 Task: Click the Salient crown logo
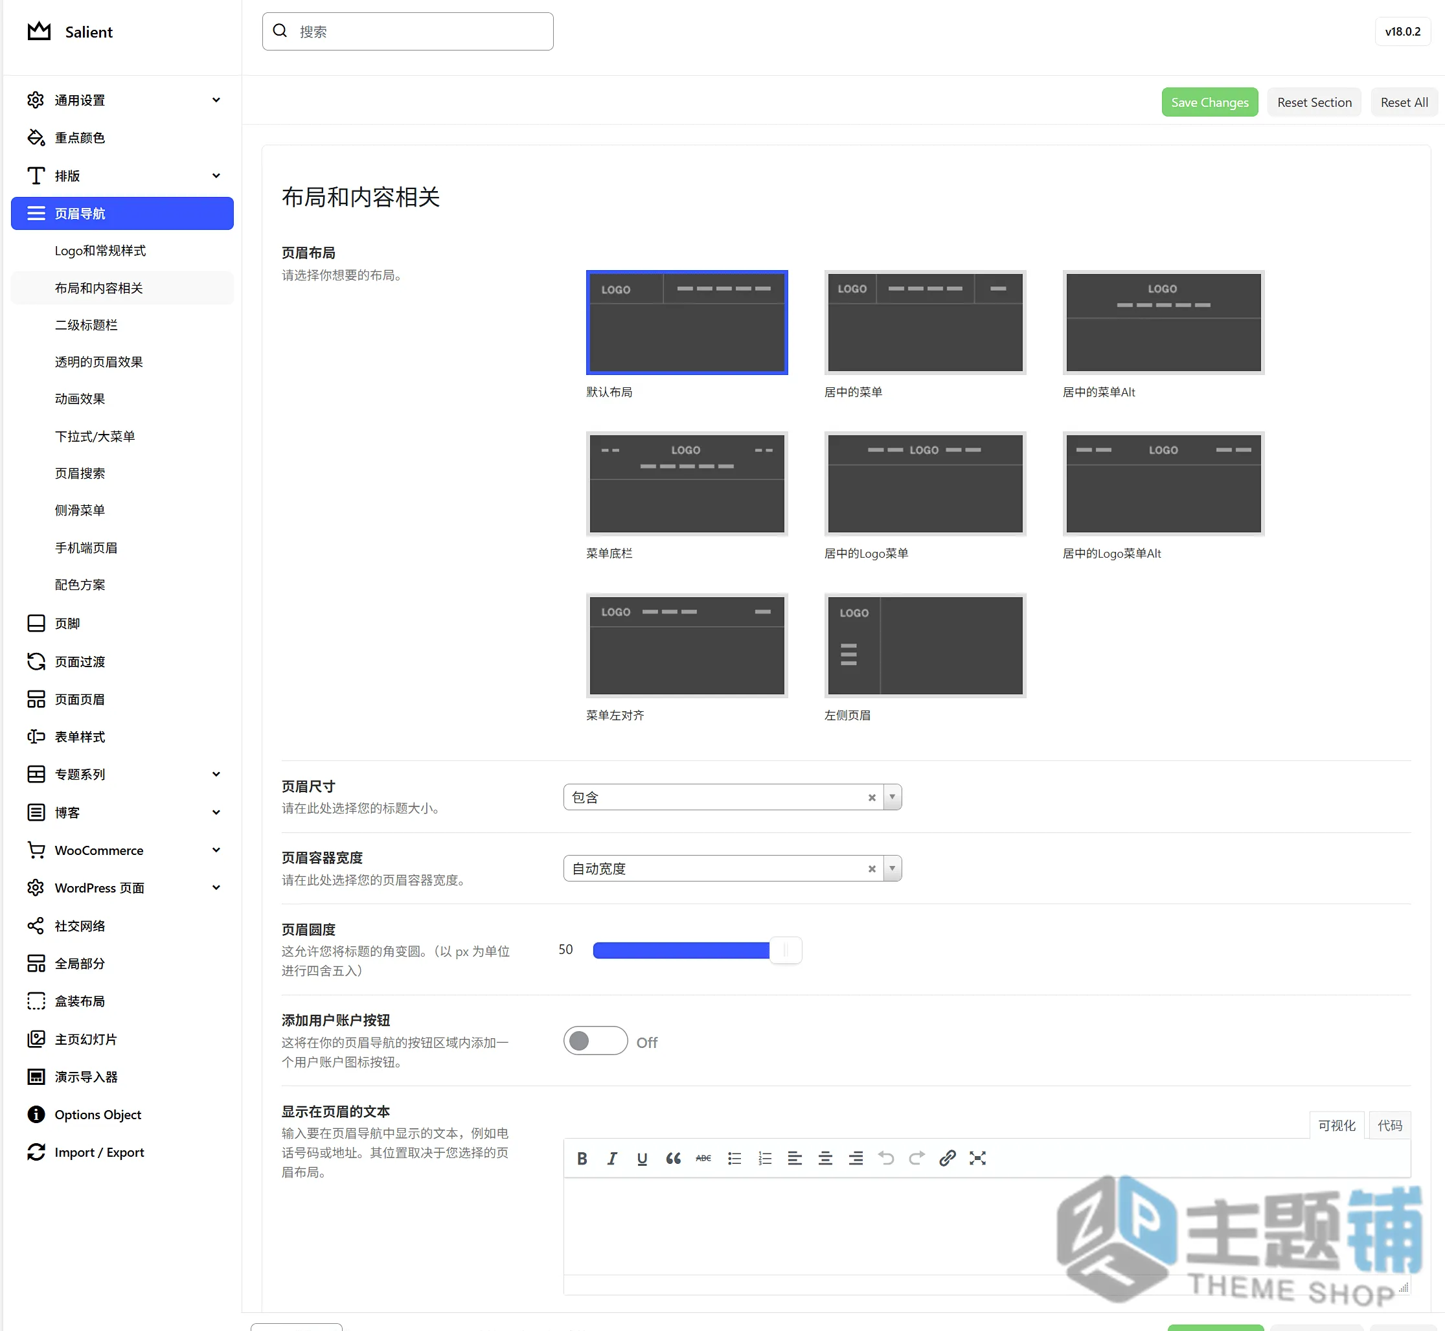39,31
